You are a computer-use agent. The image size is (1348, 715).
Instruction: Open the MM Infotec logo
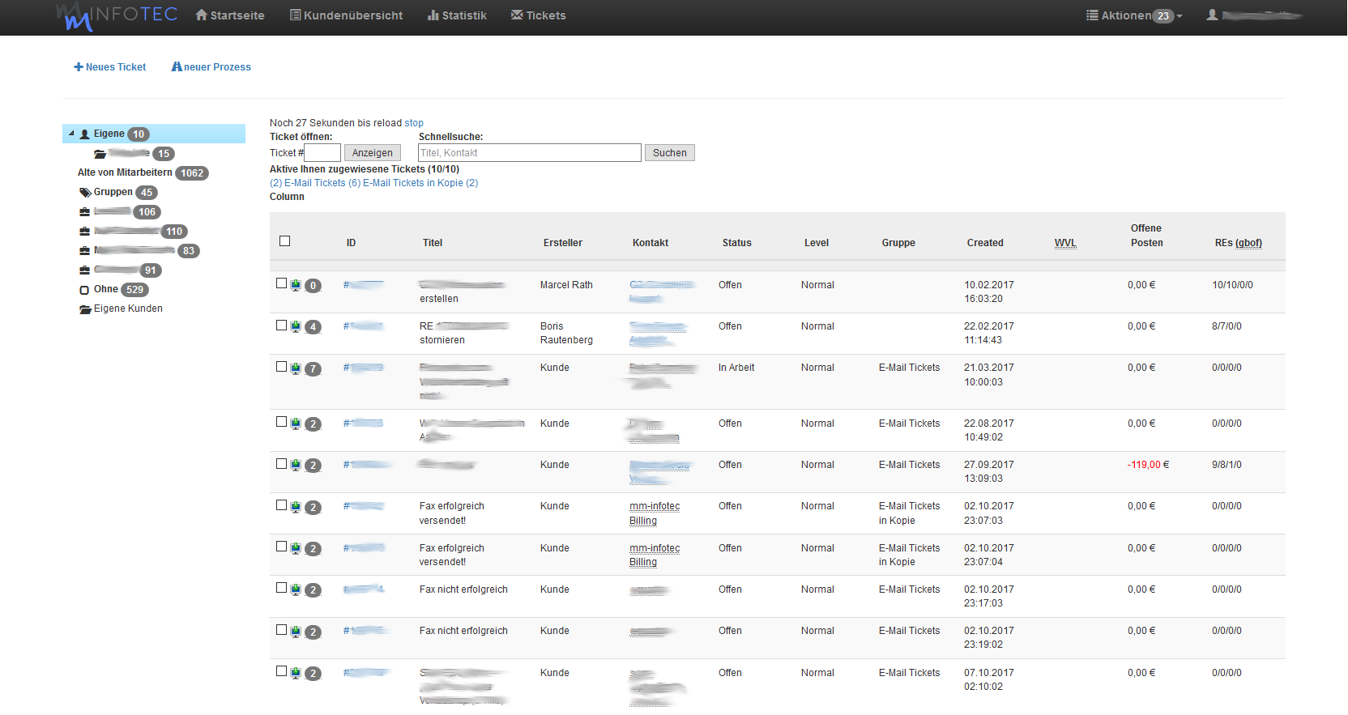pyautogui.click(x=117, y=16)
